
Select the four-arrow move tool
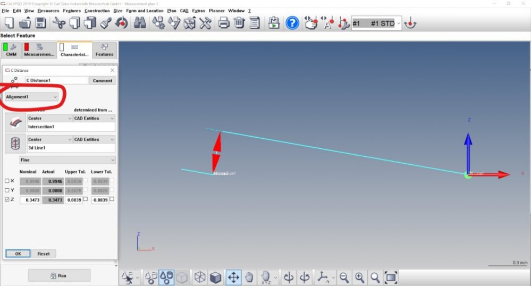point(234,277)
